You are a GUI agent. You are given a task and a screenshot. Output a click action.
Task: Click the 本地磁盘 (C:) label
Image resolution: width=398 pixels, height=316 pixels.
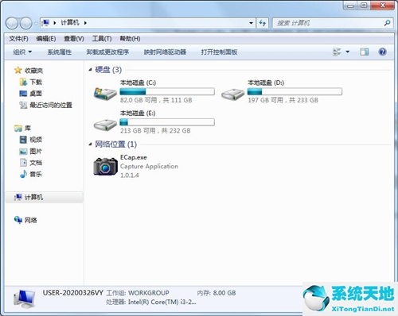[x=138, y=83]
